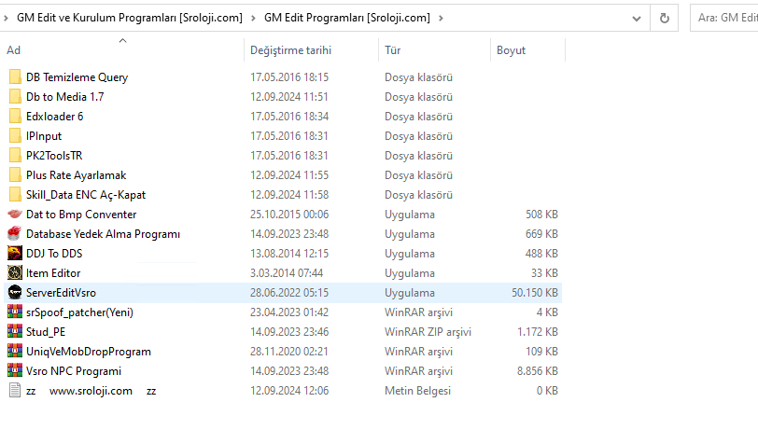The height and width of the screenshot is (430, 758).
Task: Select the Plus Rate Ayarlamak folder icon
Action: (x=15, y=175)
